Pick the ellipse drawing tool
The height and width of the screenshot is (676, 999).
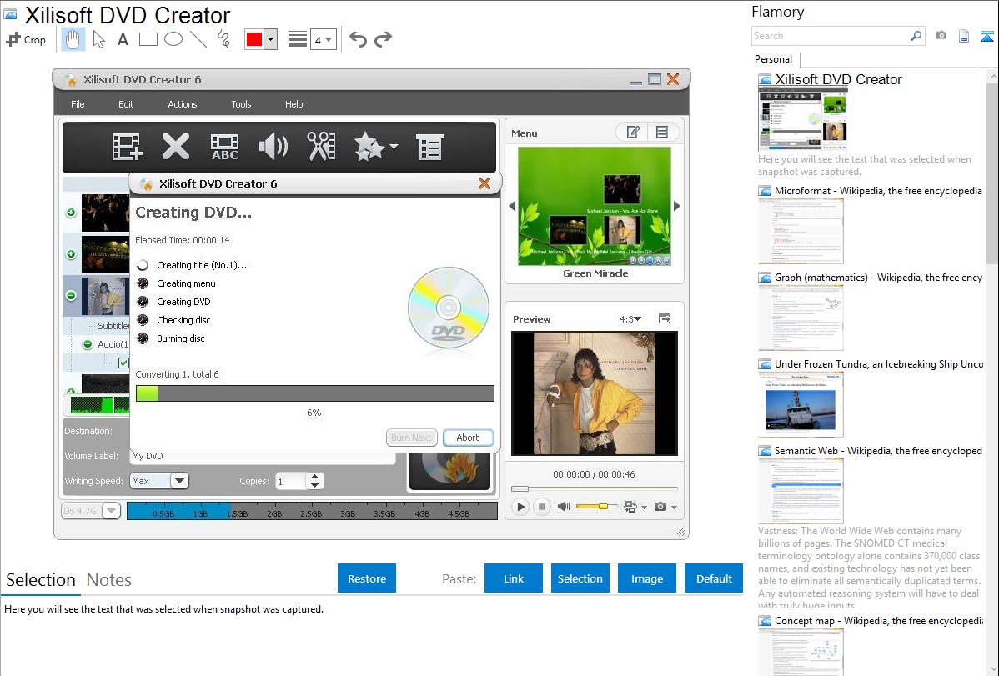point(173,39)
